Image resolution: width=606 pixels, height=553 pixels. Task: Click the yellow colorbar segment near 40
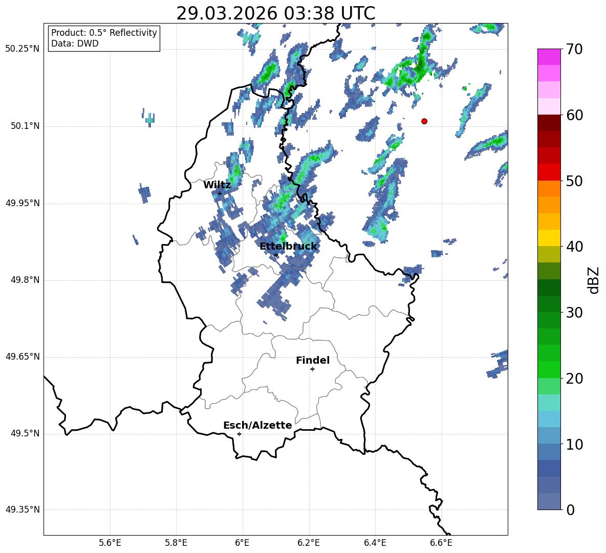pyautogui.click(x=549, y=238)
